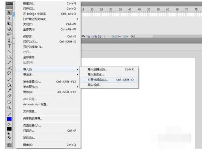Open the black fill color swatch
Screen dimensions: 203x151
pos(9,129)
